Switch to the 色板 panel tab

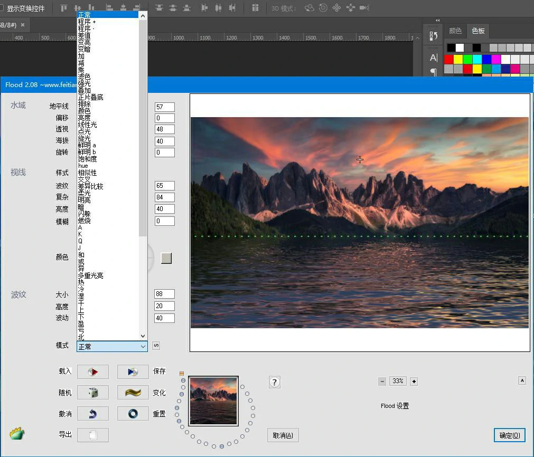[x=478, y=31]
